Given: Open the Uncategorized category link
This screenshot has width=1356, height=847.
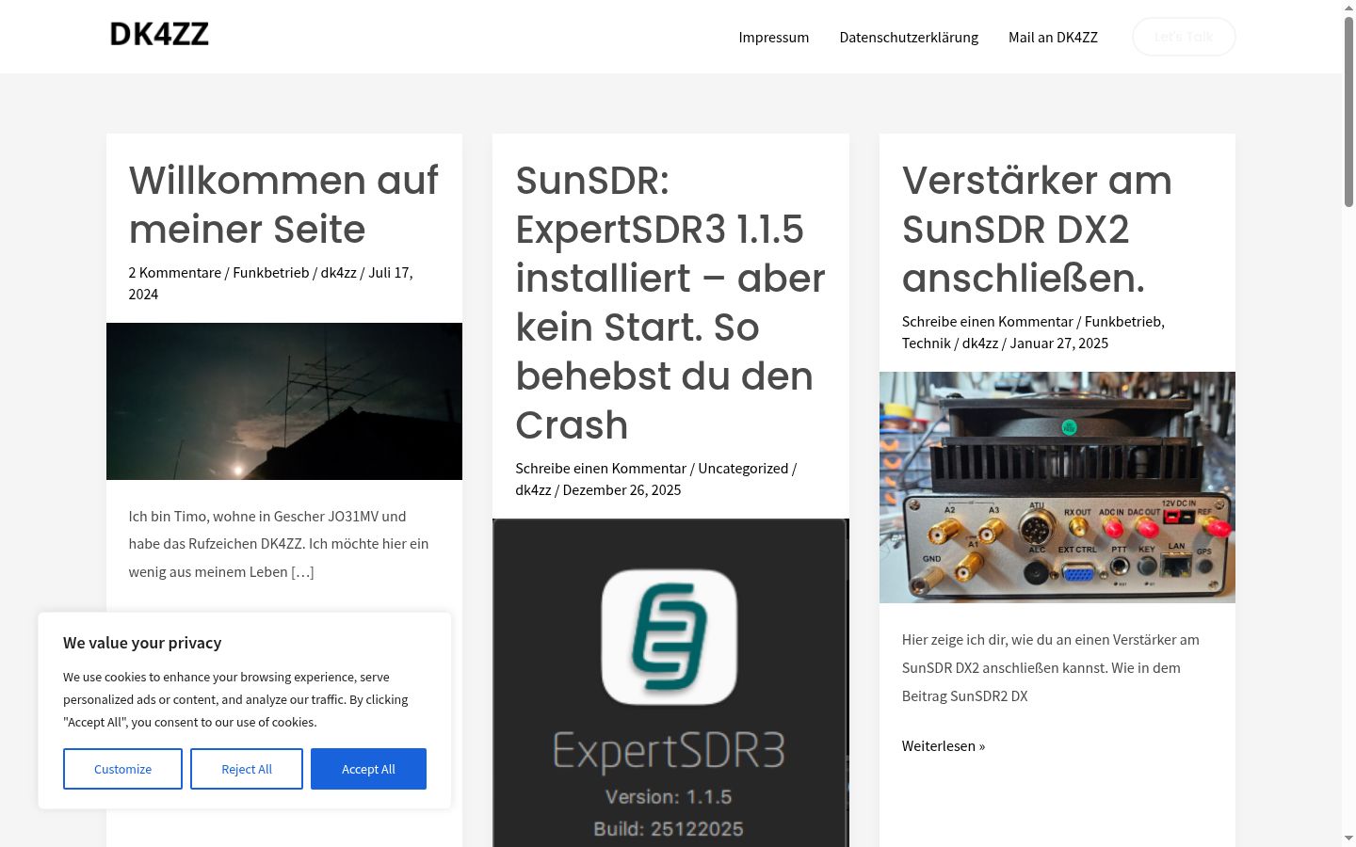Looking at the screenshot, I should (x=743, y=468).
